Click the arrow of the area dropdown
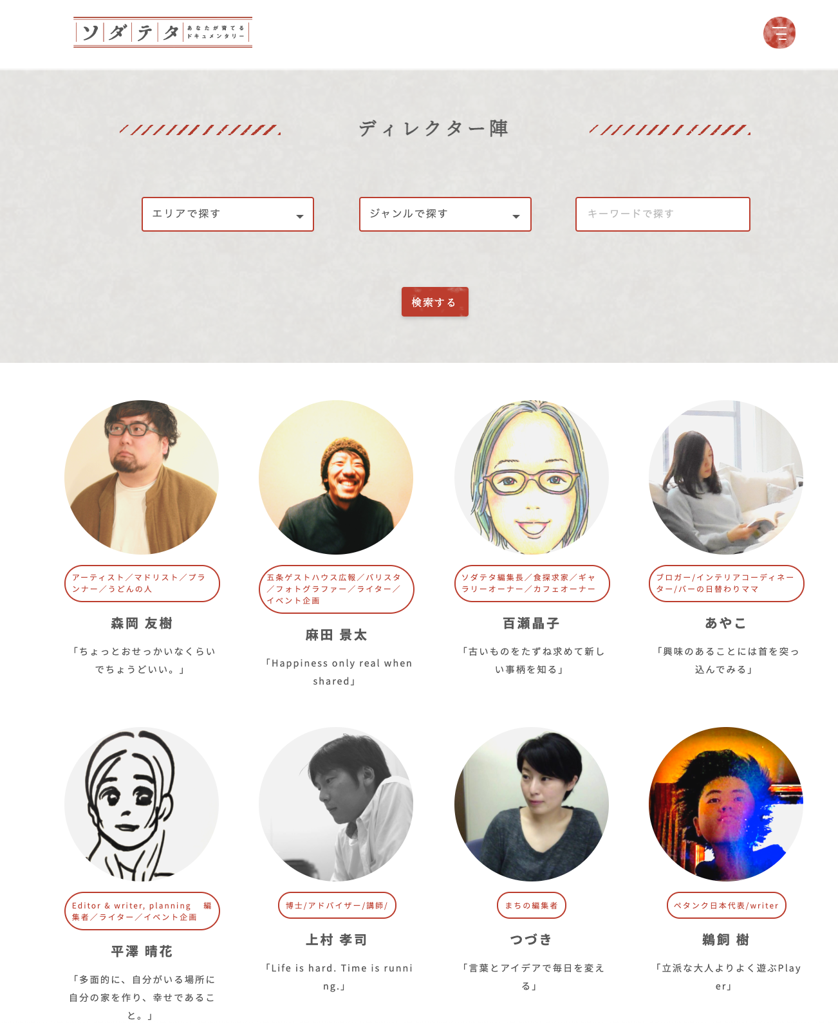 coord(299,217)
